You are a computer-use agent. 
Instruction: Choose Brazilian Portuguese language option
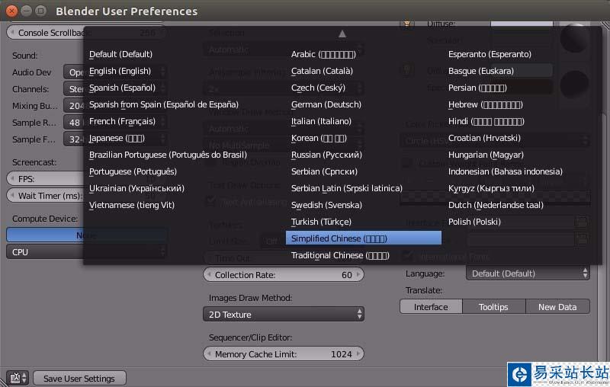(168, 155)
